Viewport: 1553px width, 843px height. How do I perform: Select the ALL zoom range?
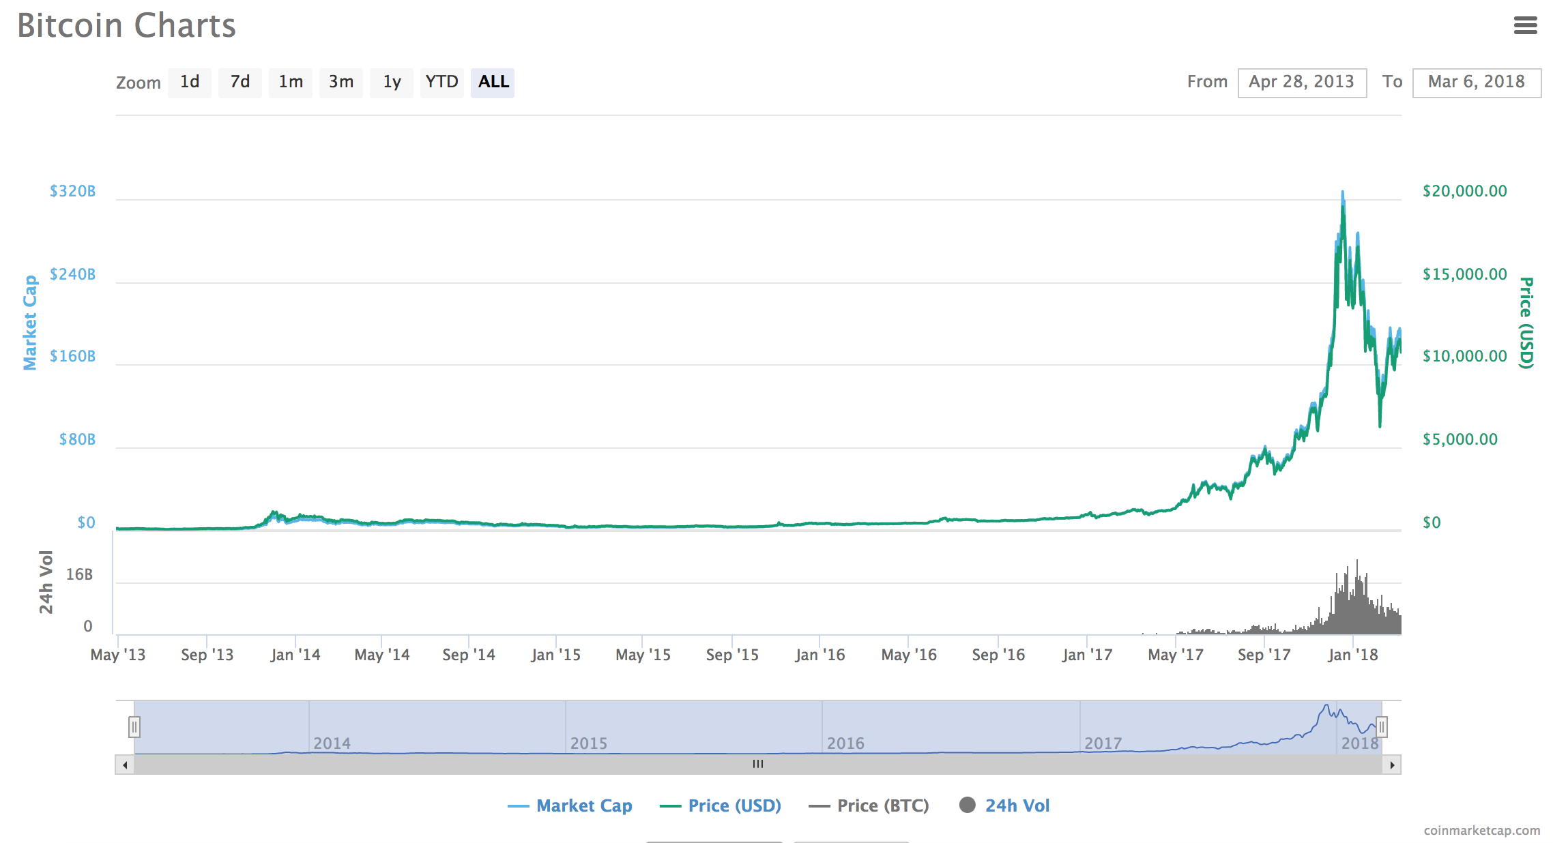click(493, 83)
